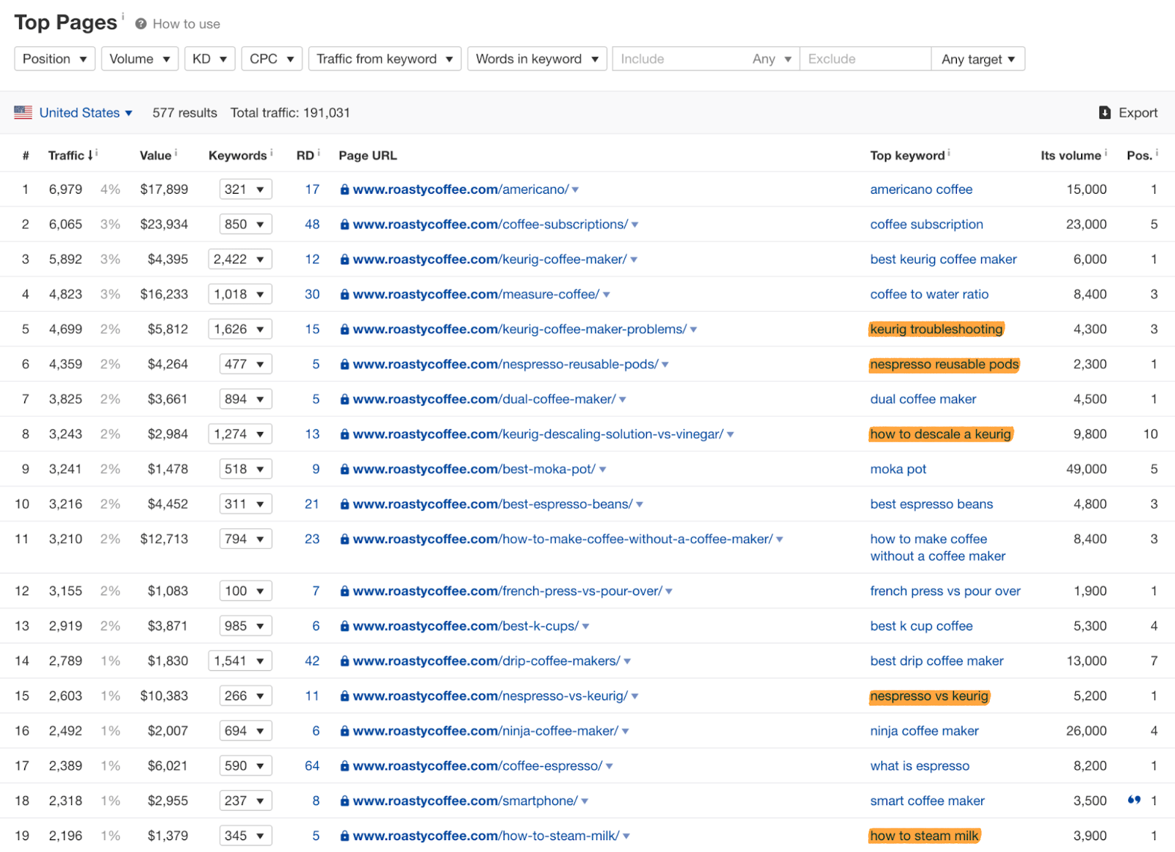Click the Exclude keyword input field
This screenshot has height=852, width=1175.
864,59
